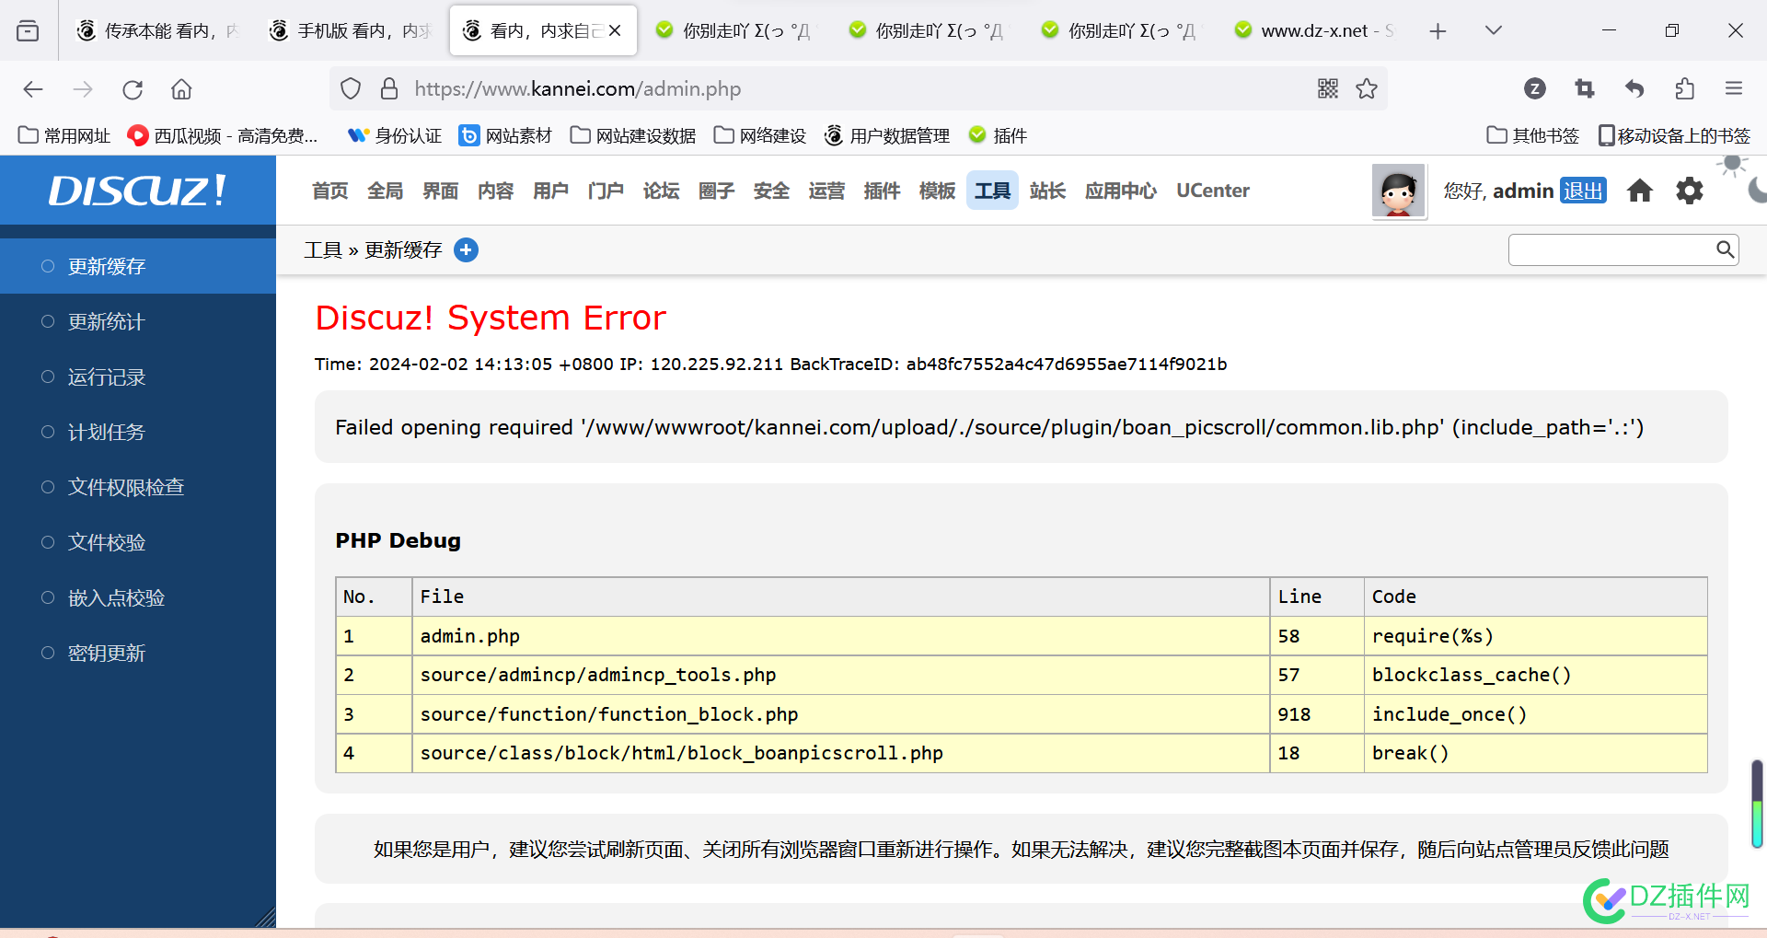The image size is (1767, 938).
Task: Open the 身份认证 bookmark
Action: (395, 135)
